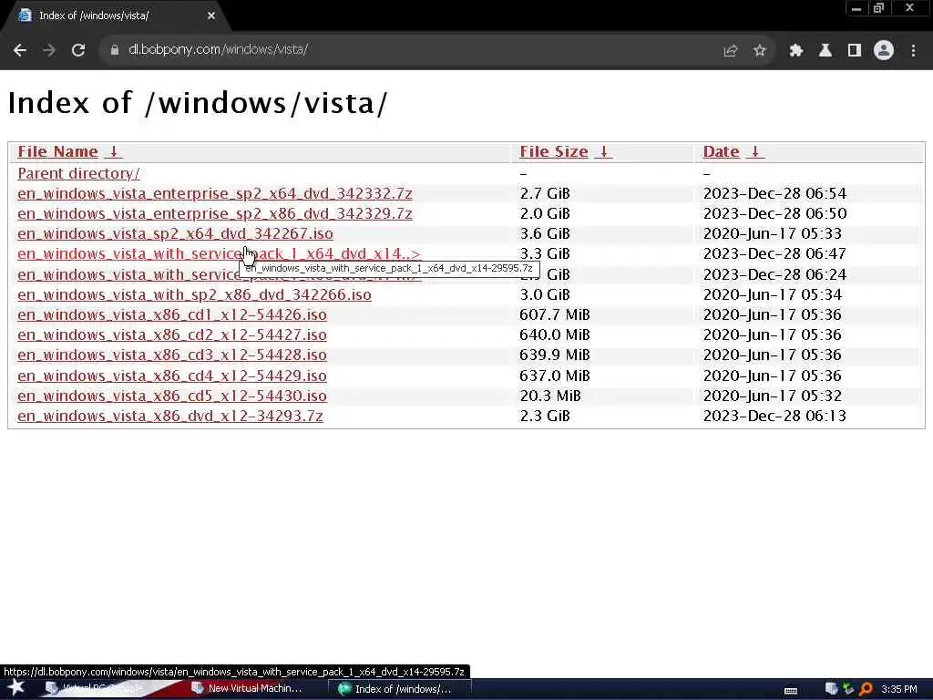The image size is (933, 700).
Task: Download en_windows_vista_x86_dvd_x12-34293.7z
Action: pyautogui.click(x=170, y=416)
